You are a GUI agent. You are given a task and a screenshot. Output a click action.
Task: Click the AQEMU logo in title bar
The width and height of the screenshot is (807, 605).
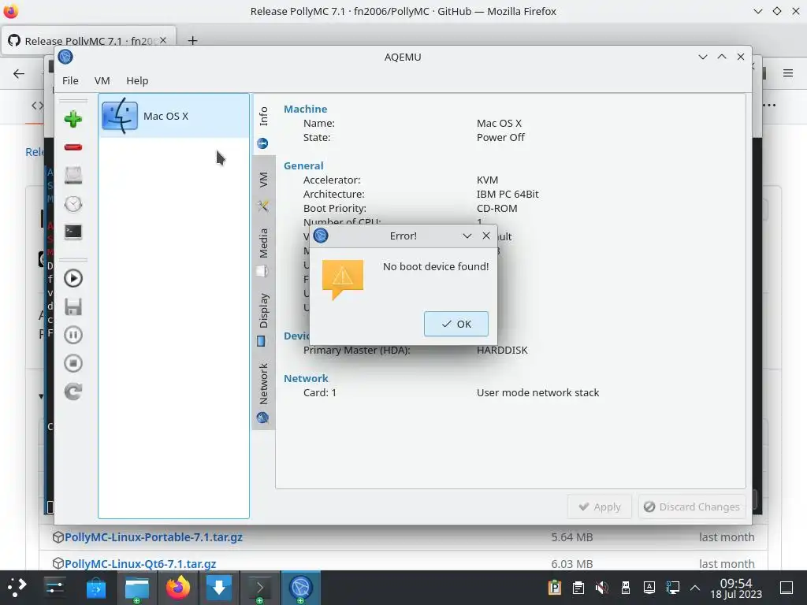pyautogui.click(x=65, y=57)
